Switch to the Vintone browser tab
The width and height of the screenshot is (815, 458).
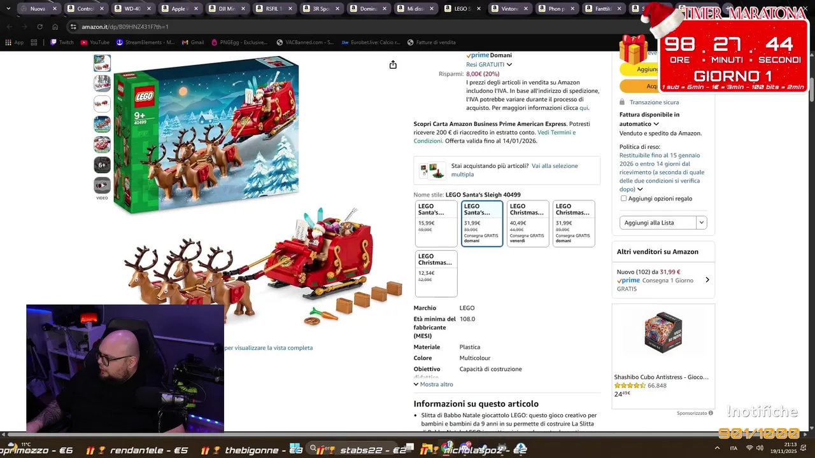[509, 9]
